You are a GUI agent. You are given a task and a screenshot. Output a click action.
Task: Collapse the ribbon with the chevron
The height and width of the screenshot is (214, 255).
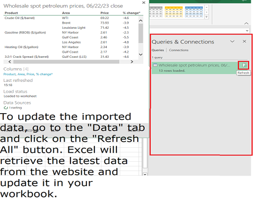tap(246, 24)
